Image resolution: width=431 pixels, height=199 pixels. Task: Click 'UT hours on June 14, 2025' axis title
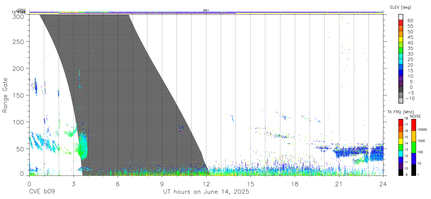[206, 192]
